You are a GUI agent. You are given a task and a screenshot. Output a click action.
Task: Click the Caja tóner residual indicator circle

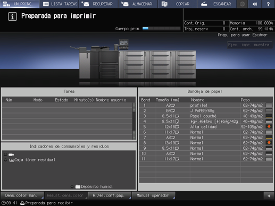coord(5,160)
